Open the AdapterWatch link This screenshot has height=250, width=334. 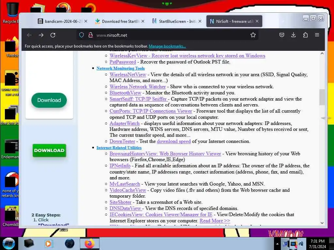click(124, 123)
